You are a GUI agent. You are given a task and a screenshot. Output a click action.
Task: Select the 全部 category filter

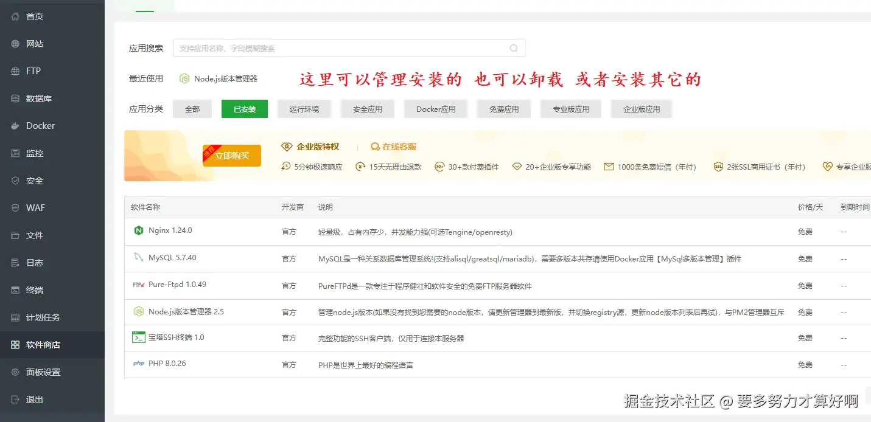192,109
